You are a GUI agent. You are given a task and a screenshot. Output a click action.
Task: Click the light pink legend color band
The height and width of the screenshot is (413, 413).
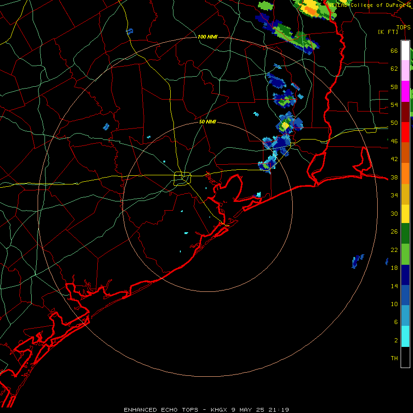405,71
